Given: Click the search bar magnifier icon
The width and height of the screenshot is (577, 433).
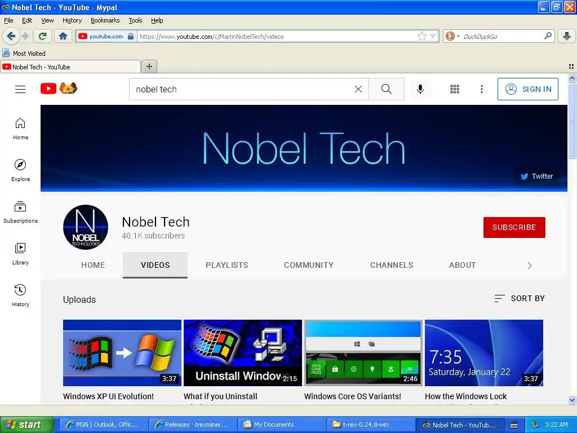Looking at the screenshot, I should point(548,36).
